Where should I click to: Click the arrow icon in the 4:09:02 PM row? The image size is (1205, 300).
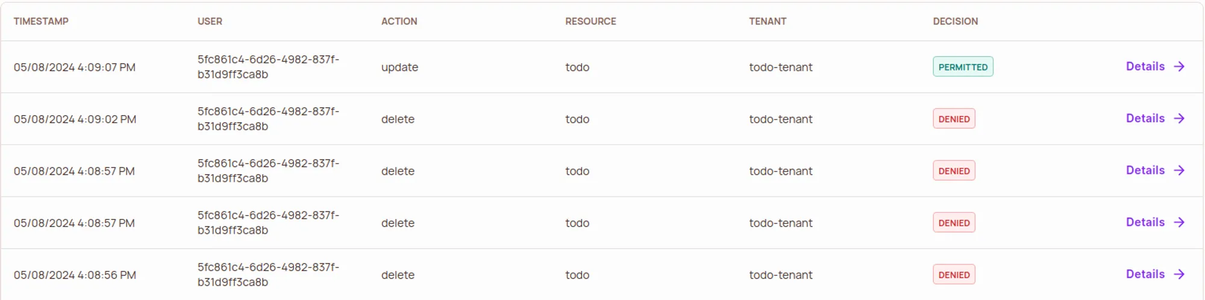click(x=1179, y=119)
